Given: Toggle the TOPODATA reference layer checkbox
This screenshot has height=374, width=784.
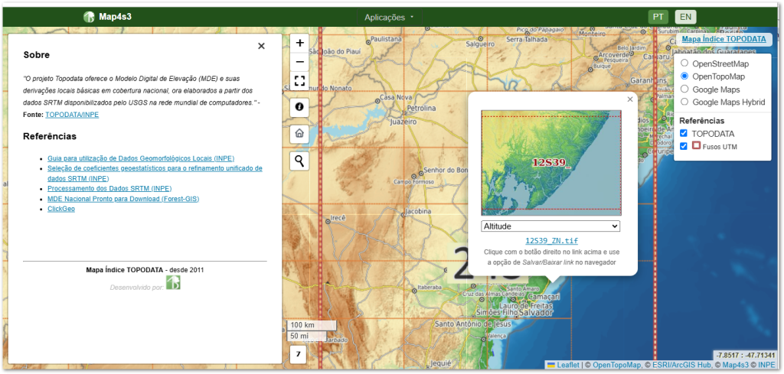Looking at the screenshot, I should [684, 133].
